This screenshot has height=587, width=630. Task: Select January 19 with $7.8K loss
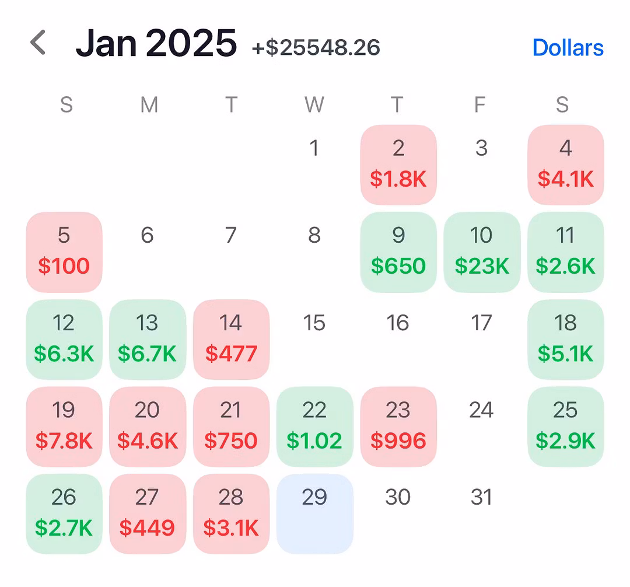pos(64,426)
